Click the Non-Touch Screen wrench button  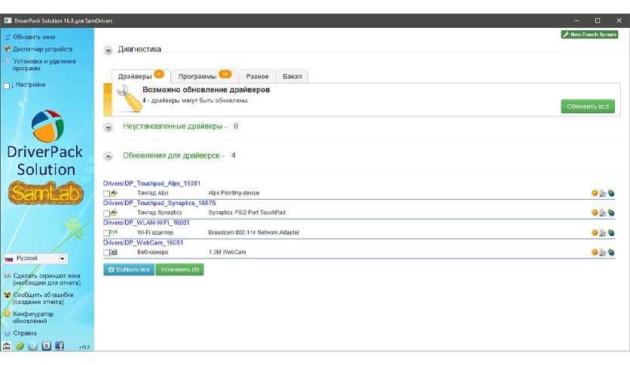pos(589,35)
